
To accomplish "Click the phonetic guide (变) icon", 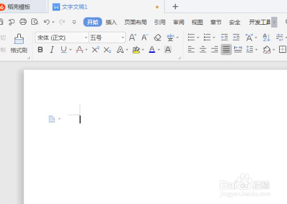I will pyautogui.click(x=170, y=38).
